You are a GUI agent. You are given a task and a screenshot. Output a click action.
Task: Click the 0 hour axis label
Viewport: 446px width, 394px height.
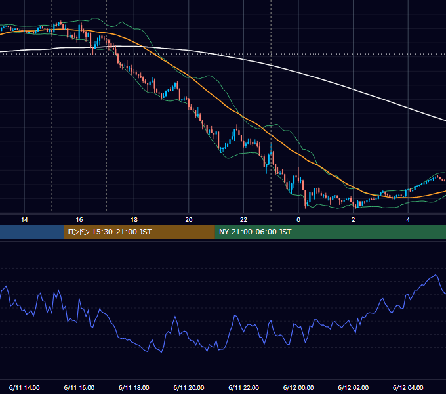click(x=298, y=220)
